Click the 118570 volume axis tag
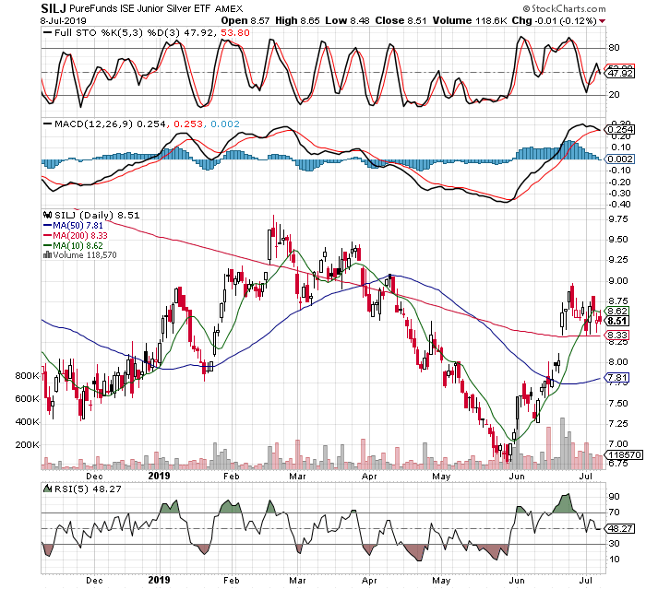This screenshot has height=589, width=646. 625,454
